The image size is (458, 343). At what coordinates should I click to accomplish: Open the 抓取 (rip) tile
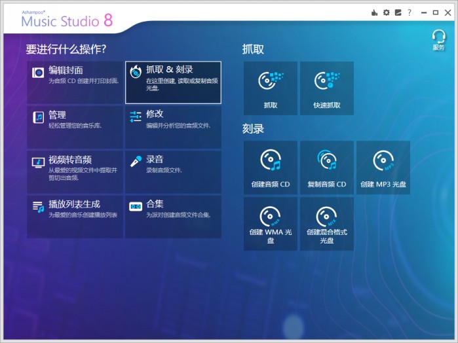[x=270, y=88]
